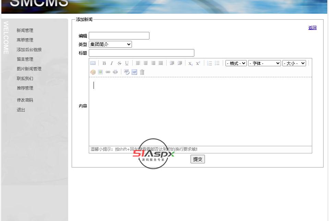329x221 pixels.
Task: Open 菜单管理 in sidebar
Action: point(25,40)
